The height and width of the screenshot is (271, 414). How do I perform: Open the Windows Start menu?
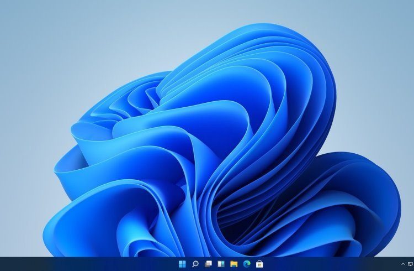[182, 264]
